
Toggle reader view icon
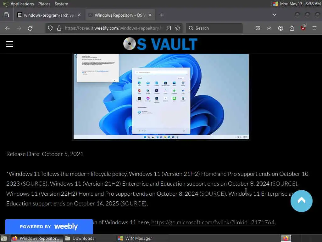click(169, 28)
